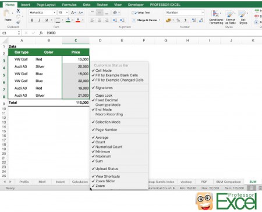Open the PROFESSOR EXCEL ribbon tab
The image size is (262, 212).
pos(165,5)
